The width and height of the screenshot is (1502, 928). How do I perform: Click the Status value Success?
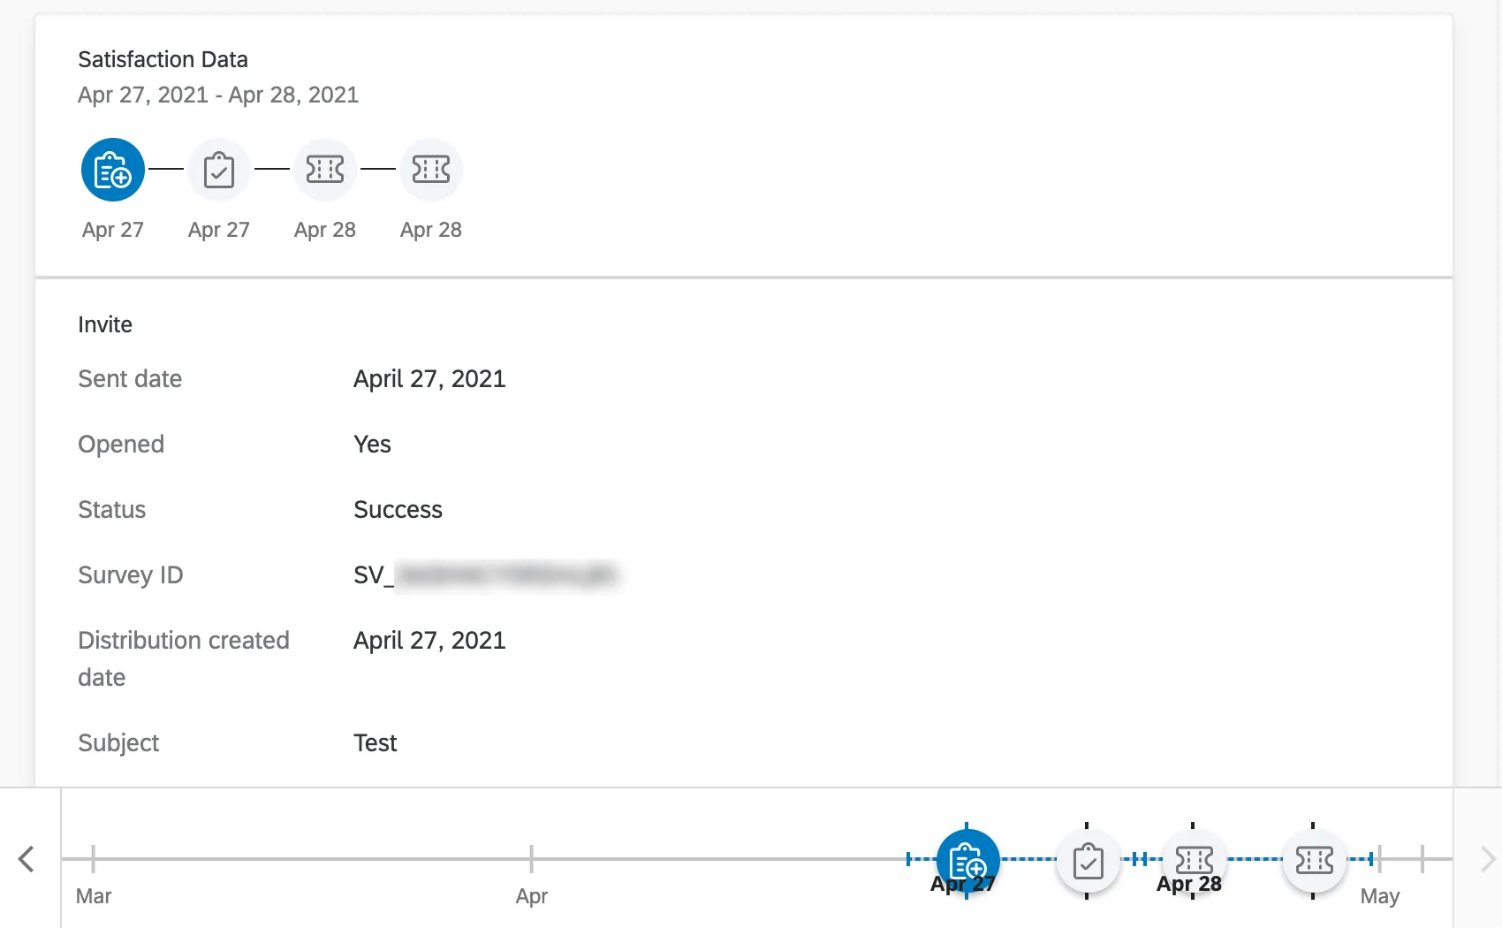pos(398,510)
